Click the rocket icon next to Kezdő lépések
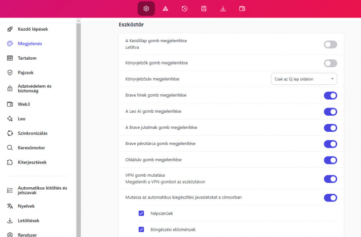361x237 pixels. point(10,29)
